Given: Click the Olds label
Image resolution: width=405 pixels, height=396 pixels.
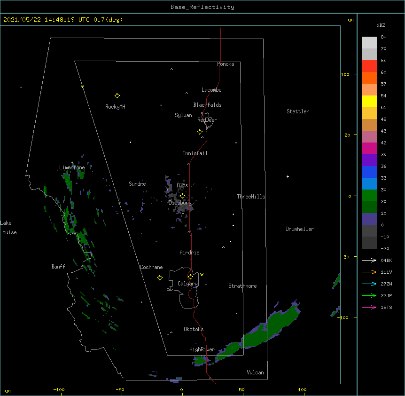Looking at the screenshot, I should pos(182,185).
